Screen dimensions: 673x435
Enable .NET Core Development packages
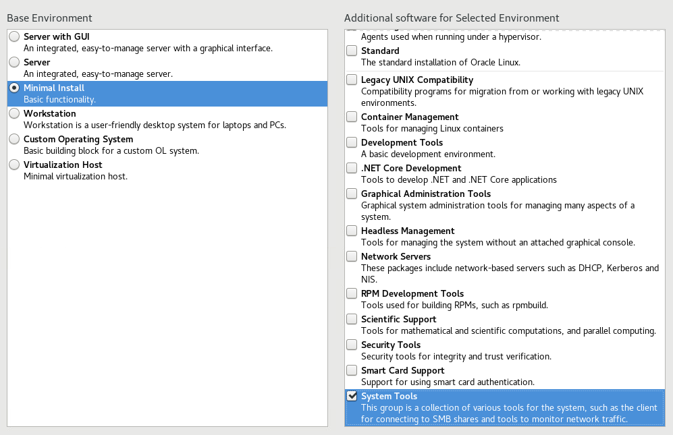pyautogui.click(x=352, y=167)
